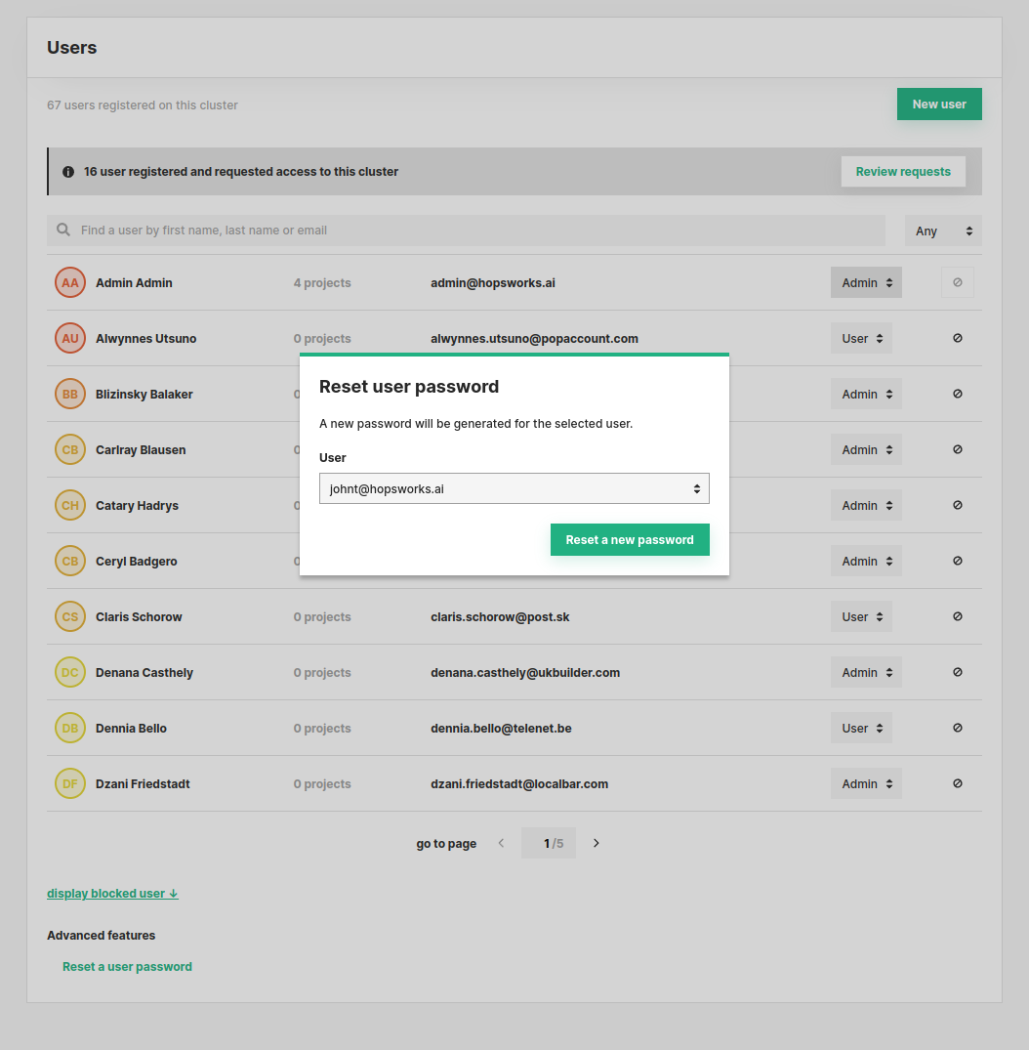Click Review requests in the banner
1029x1050 pixels.
(x=902, y=171)
